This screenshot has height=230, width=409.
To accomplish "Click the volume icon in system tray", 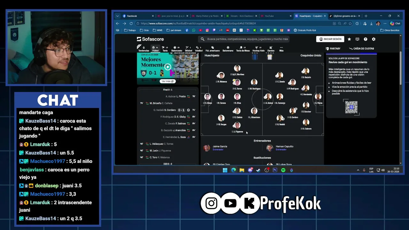I will click(x=383, y=170).
